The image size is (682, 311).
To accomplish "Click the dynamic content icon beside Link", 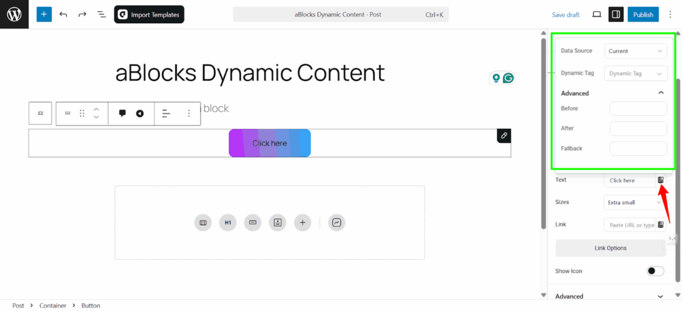I will [661, 225].
